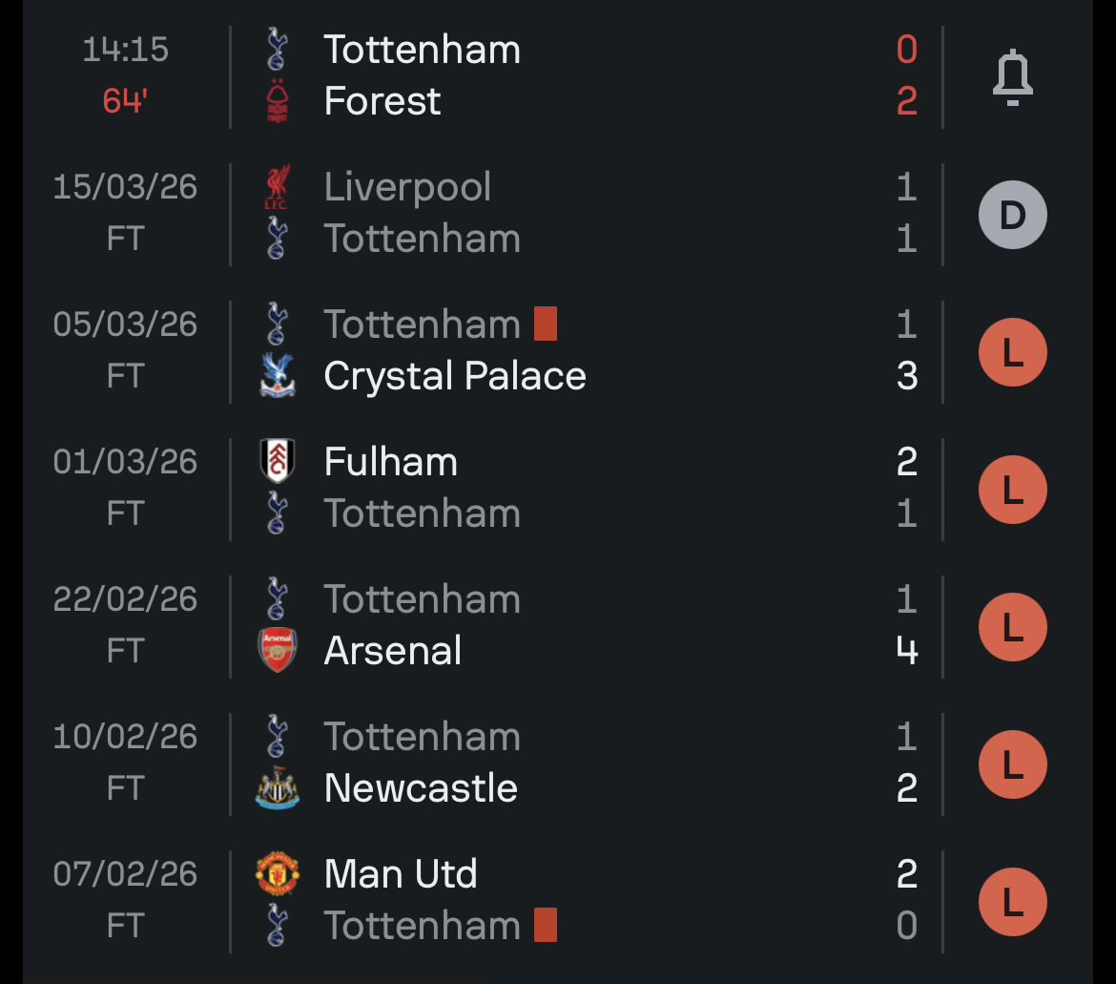Click the Newcastle club crest

[x=278, y=788]
